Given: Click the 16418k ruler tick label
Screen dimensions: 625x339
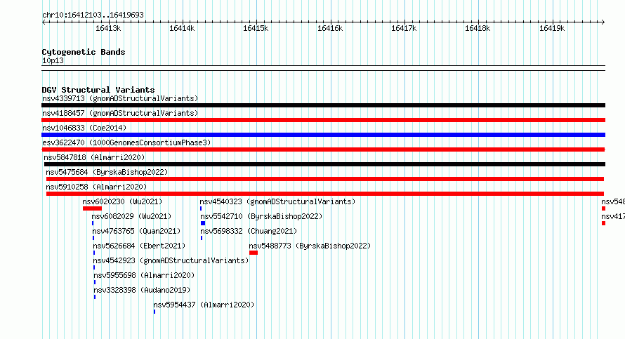Looking at the screenshot, I should [478, 28].
